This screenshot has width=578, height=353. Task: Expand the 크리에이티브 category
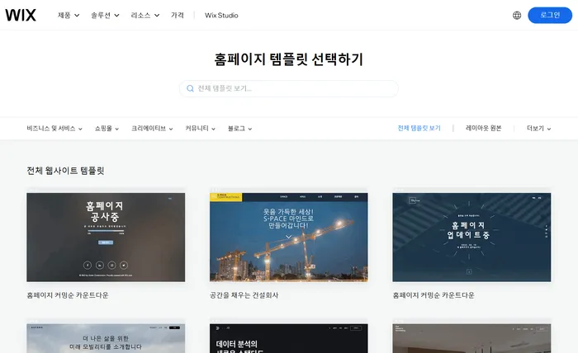point(153,129)
